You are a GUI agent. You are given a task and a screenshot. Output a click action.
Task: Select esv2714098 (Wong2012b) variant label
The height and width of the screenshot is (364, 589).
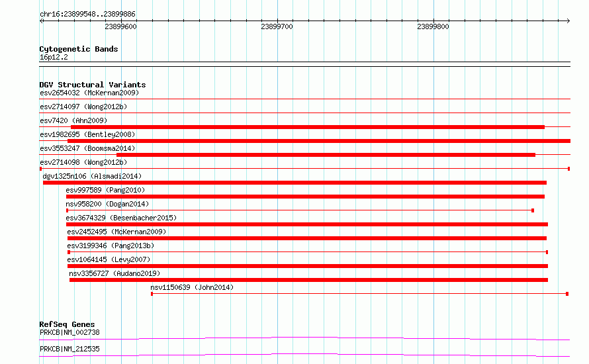pos(83,162)
